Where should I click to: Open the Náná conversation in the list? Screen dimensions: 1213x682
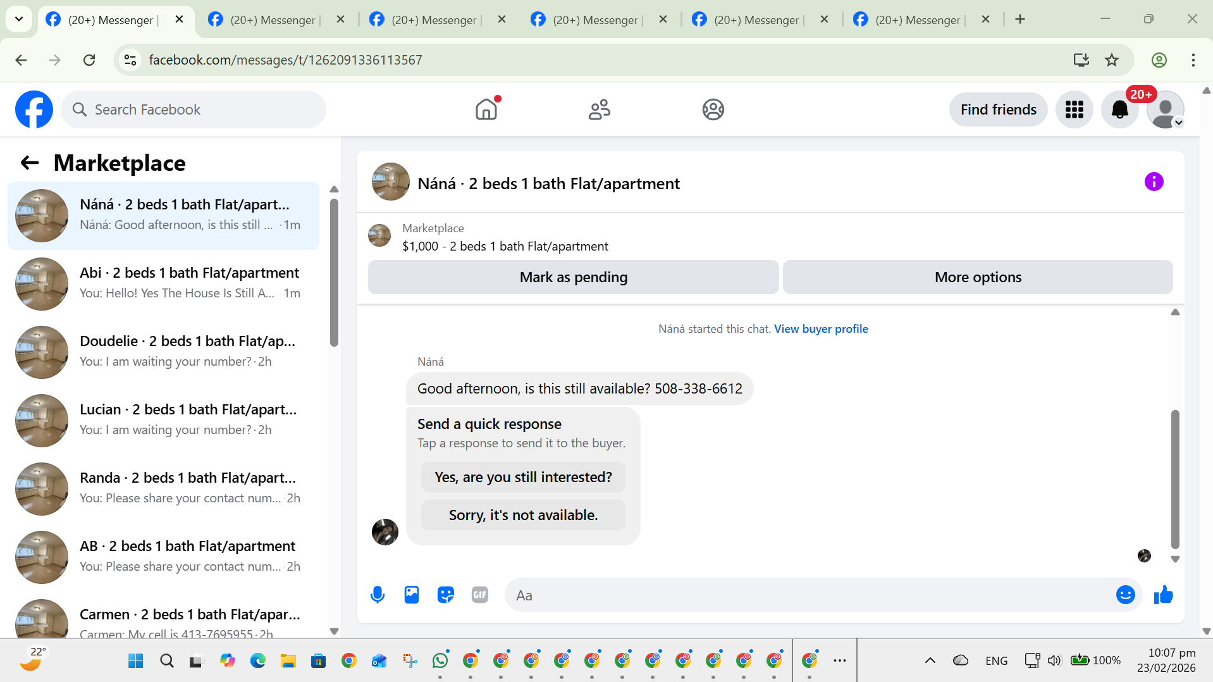coord(163,216)
